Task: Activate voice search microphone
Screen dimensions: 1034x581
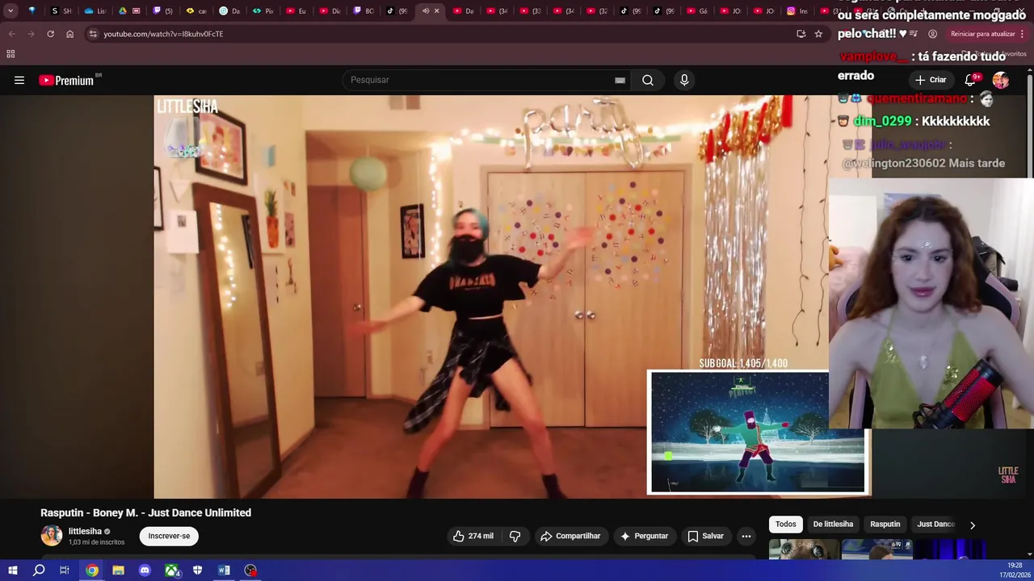Action: 684,80
